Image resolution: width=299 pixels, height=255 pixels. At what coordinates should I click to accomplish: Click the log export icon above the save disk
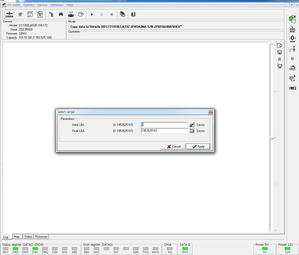279,45
